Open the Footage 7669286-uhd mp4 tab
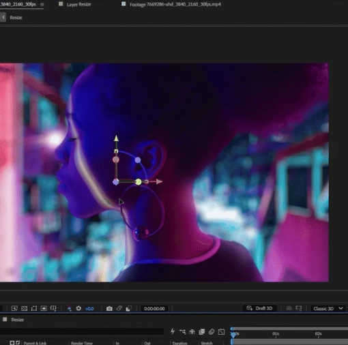This screenshot has height=345, width=348. pyautogui.click(x=175, y=4)
